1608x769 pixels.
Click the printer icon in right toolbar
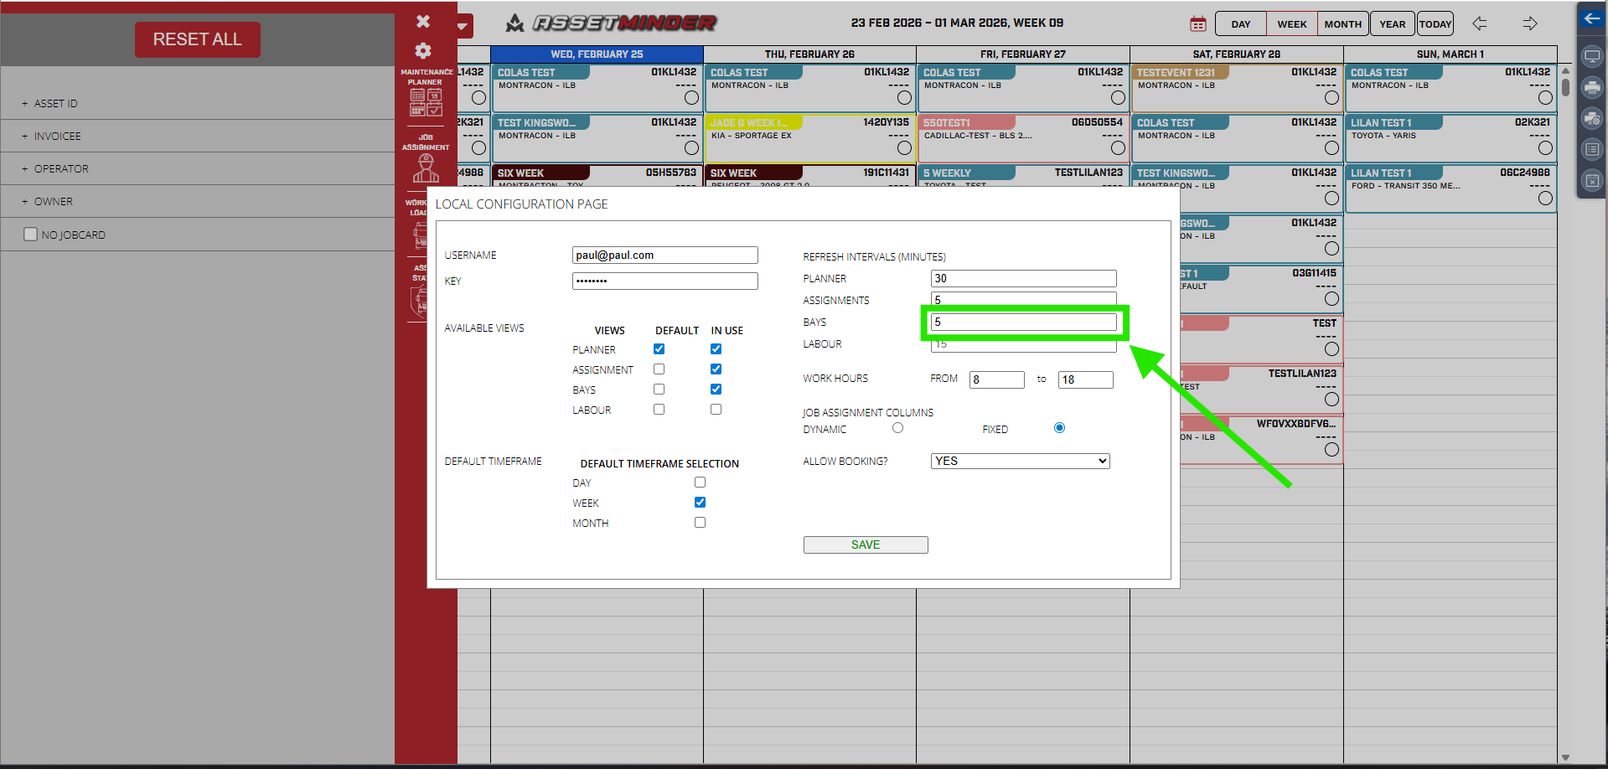click(1592, 88)
